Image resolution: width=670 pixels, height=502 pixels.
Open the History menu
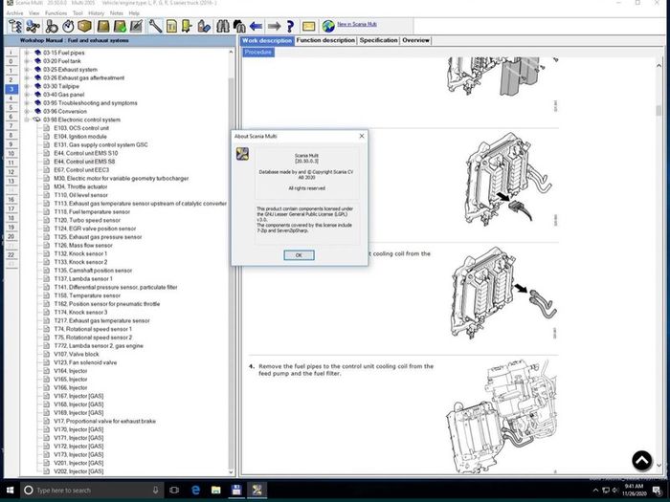(96, 13)
